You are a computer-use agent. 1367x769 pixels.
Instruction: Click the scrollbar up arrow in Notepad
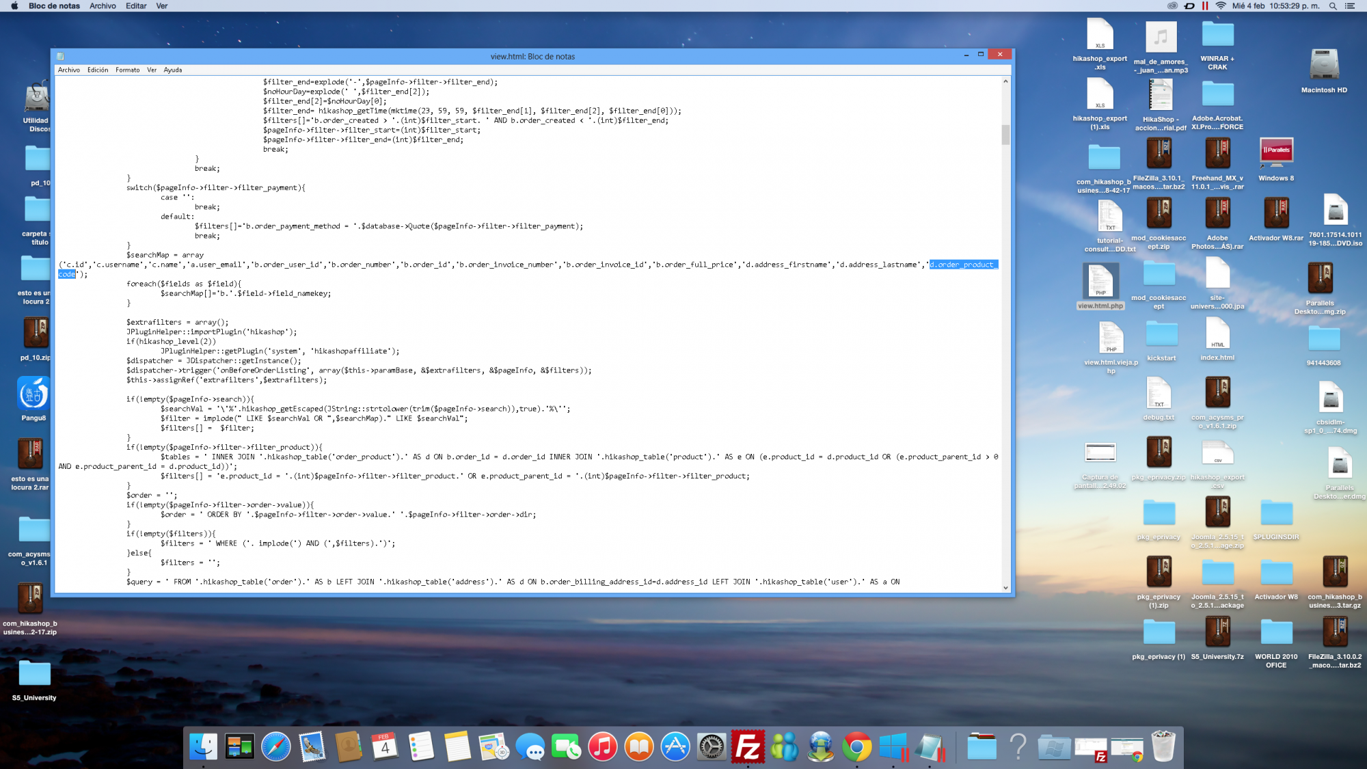pos(1005,81)
